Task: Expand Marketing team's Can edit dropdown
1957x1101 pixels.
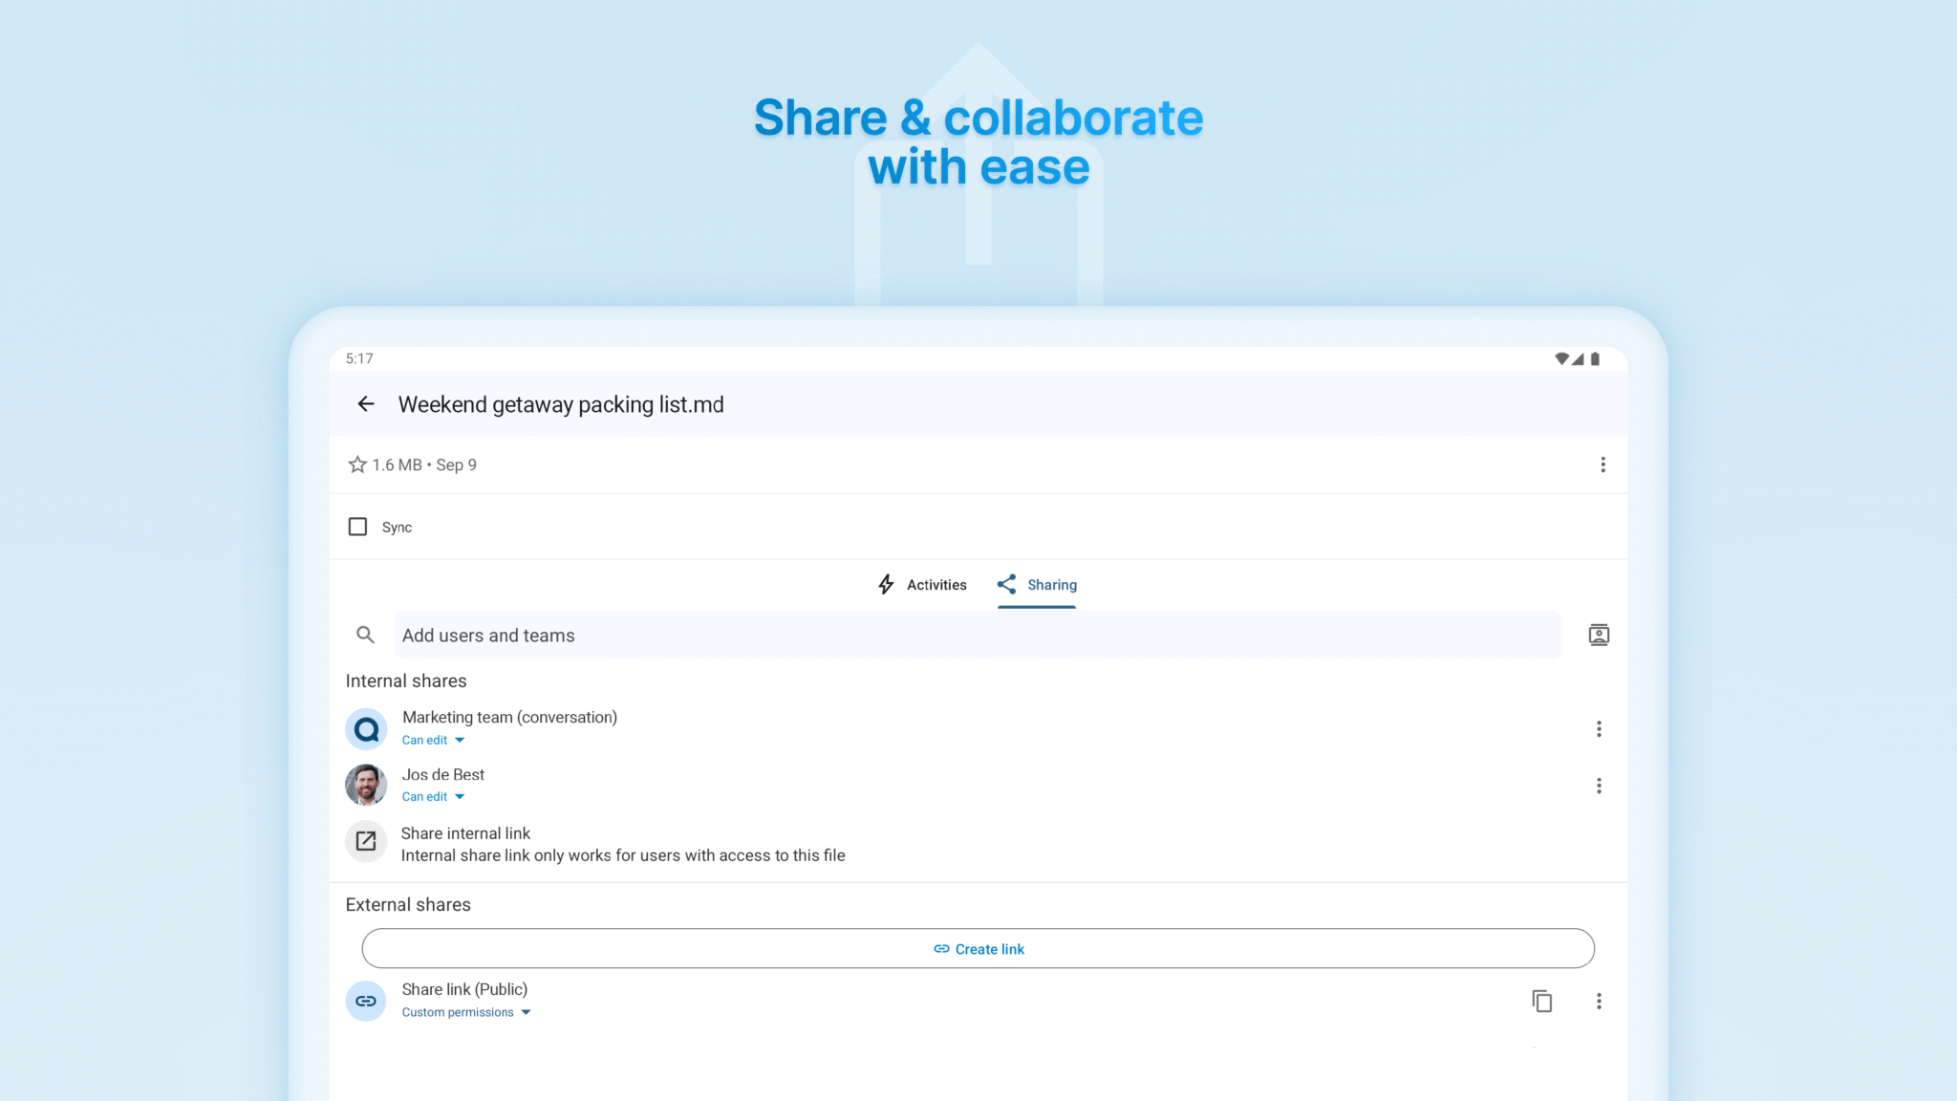Action: [x=433, y=740]
